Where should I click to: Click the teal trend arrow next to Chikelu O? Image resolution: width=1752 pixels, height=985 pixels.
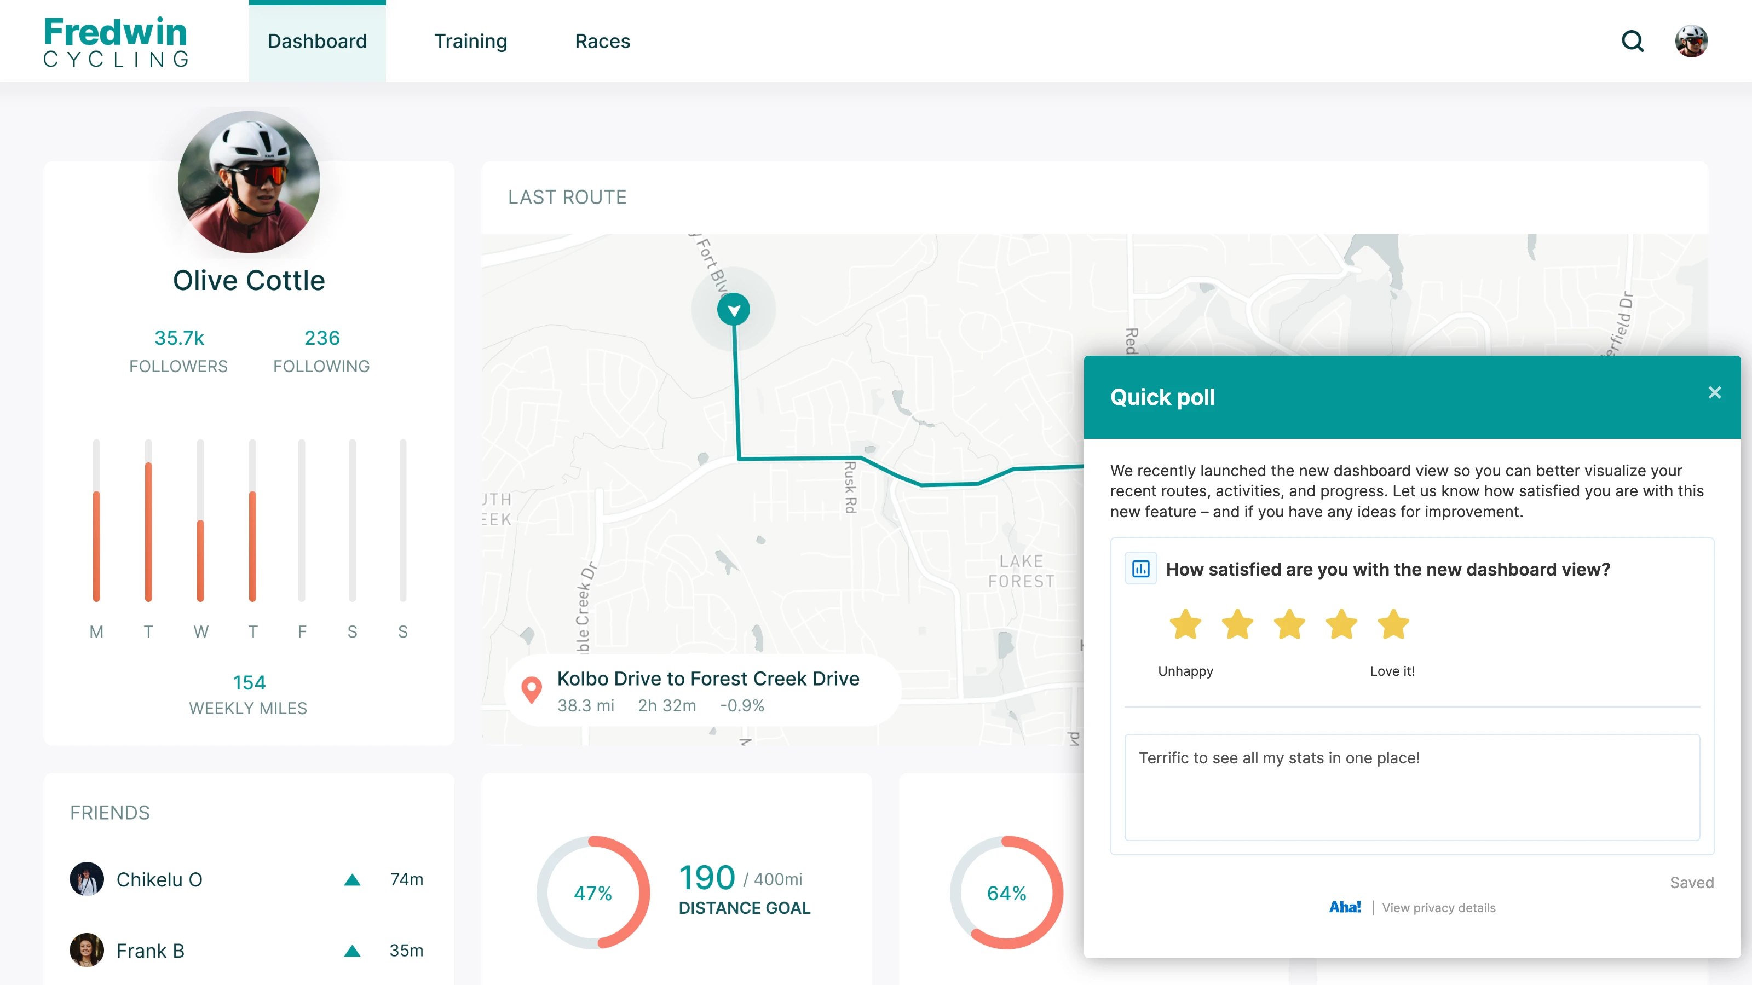coord(353,879)
